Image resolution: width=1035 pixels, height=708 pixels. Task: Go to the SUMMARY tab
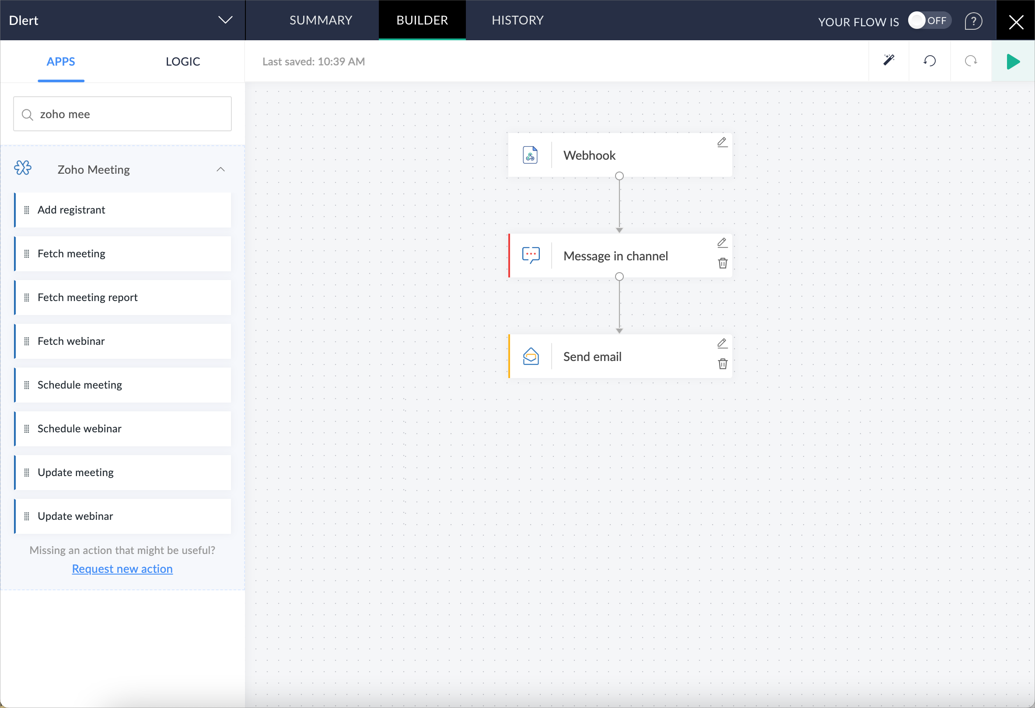[x=321, y=20]
